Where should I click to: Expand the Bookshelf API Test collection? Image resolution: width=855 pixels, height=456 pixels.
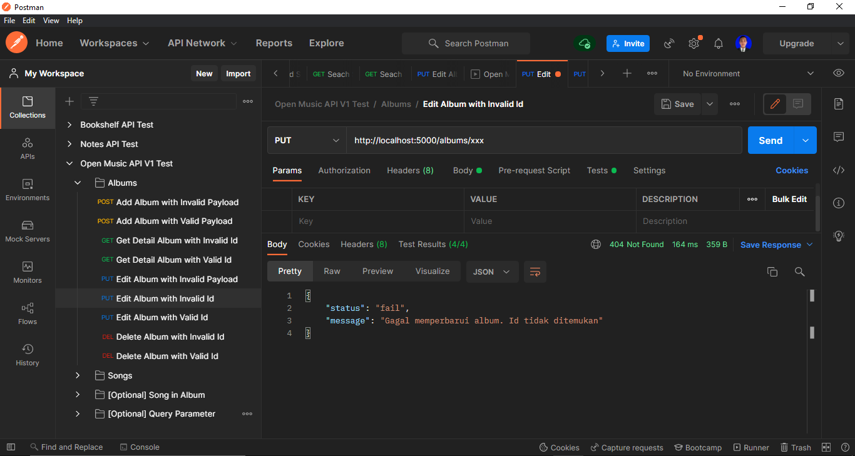pyautogui.click(x=69, y=124)
